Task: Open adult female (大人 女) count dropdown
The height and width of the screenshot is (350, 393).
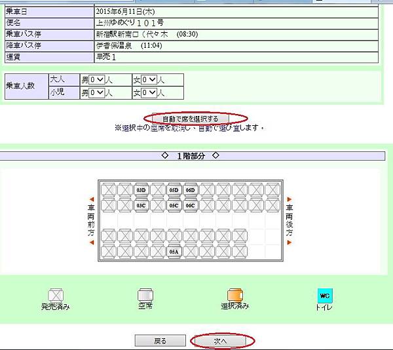Action: click(149, 80)
